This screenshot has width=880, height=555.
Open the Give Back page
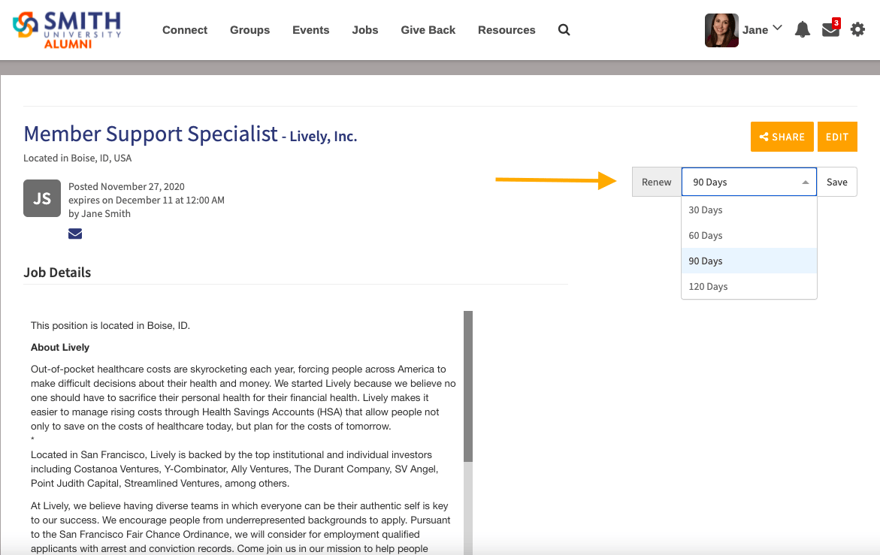pos(428,30)
